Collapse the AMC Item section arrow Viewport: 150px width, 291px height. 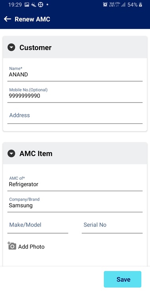coord(11,154)
